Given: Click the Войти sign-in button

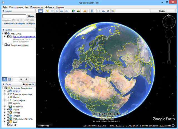Looking at the screenshot, I should pyautogui.click(x=162, y=11).
